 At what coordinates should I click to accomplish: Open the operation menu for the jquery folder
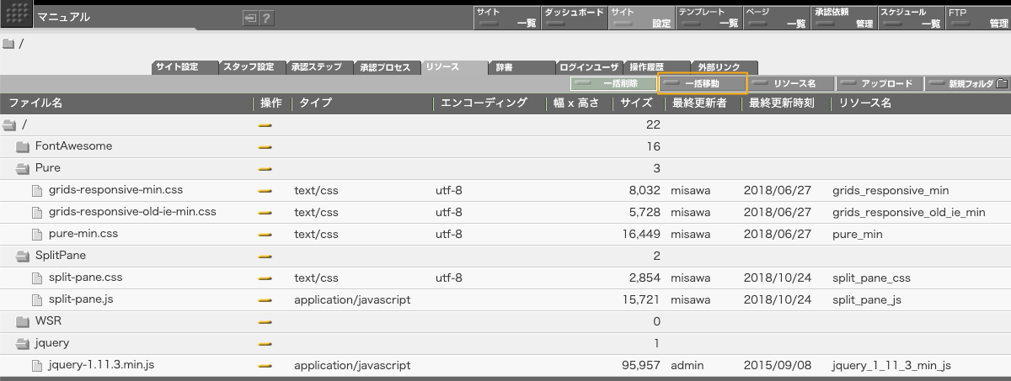[265, 343]
